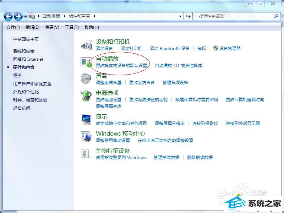284x213 pixels.
Task: Click 更改系统声音 link
Action: pyautogui.click(x=142, y=83)
